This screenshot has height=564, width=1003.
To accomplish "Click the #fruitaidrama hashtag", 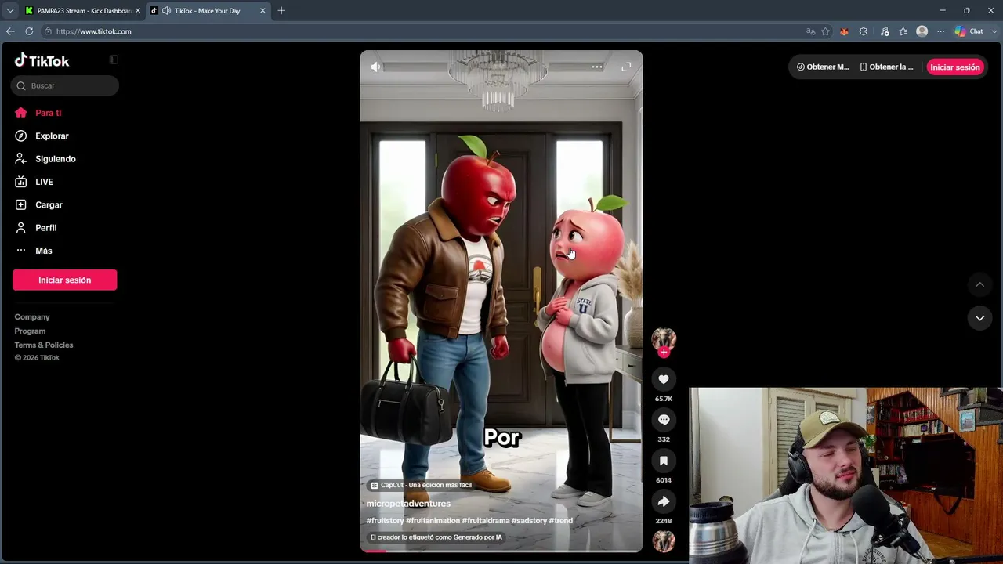I will tap(486, 521).
